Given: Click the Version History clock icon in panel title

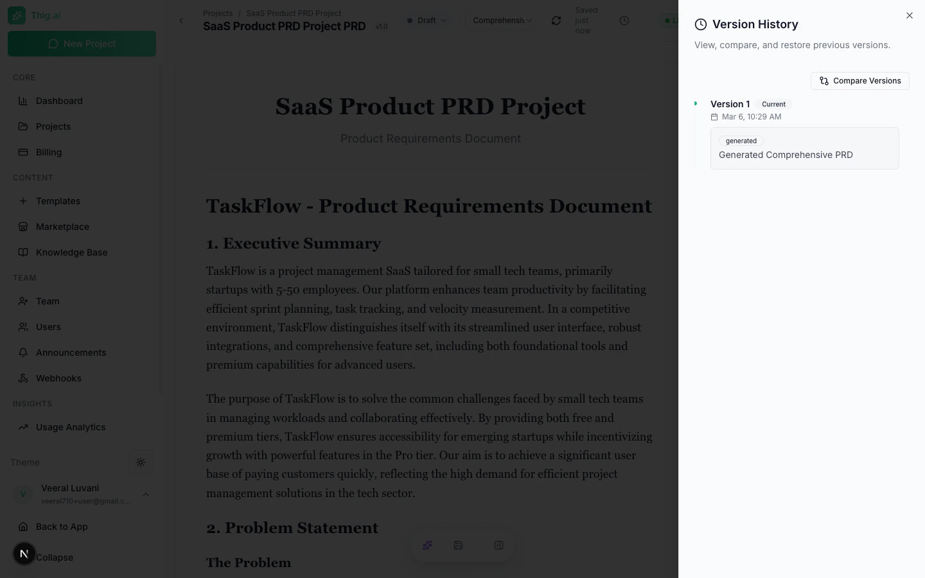Looking at the screenshot, I should 701,24.
